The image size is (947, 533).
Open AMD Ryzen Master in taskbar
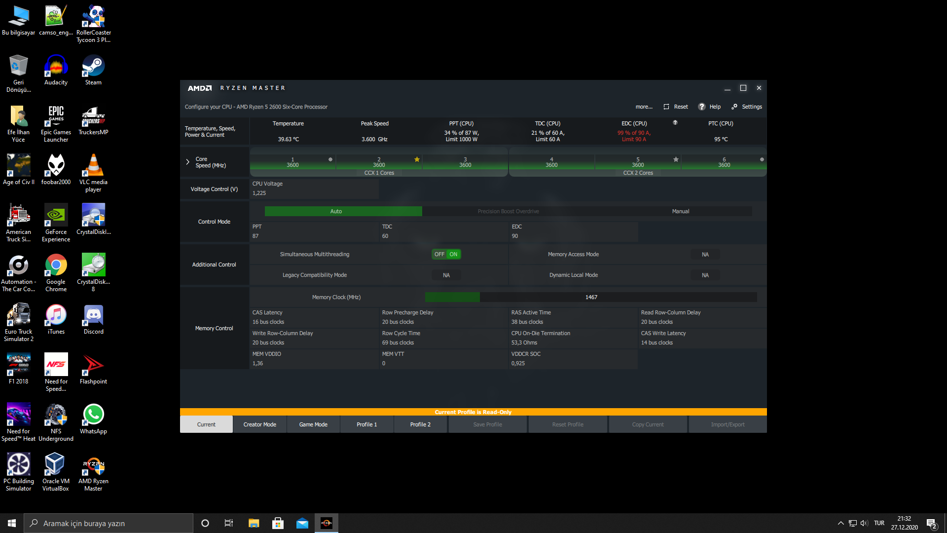point(327,523)
